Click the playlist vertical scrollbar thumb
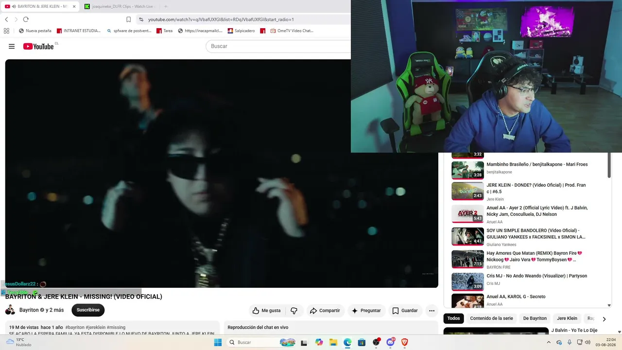 pos(609,165)
